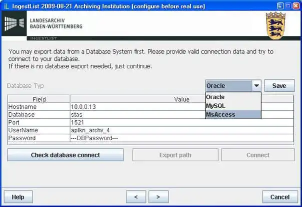
Task: Click the Connect button
Action: (x=258, y=155)
